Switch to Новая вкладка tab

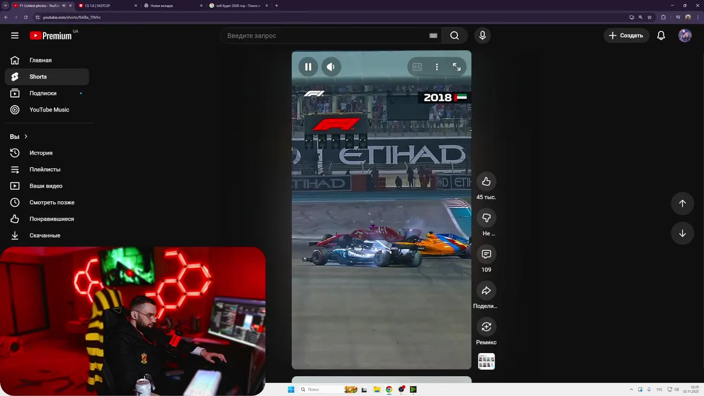coord(173,5)
